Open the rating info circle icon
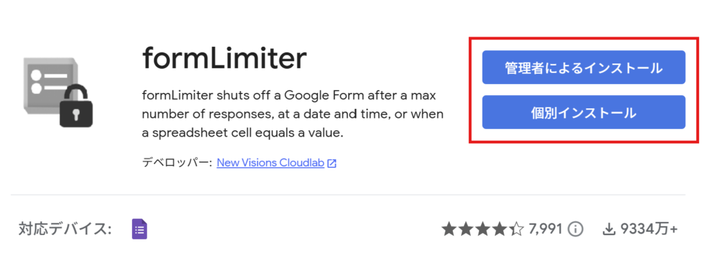Screen dimensions: 708x271 coord(575,229)
